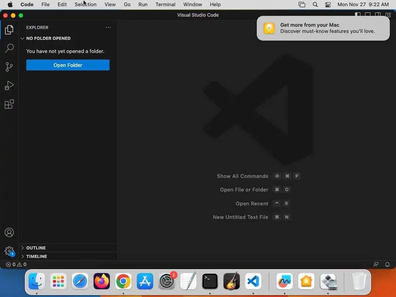The width and height of the screenshot is (396, 297).
Task: Click the Open File or Folder hint
Action: [x=255, y=189]
